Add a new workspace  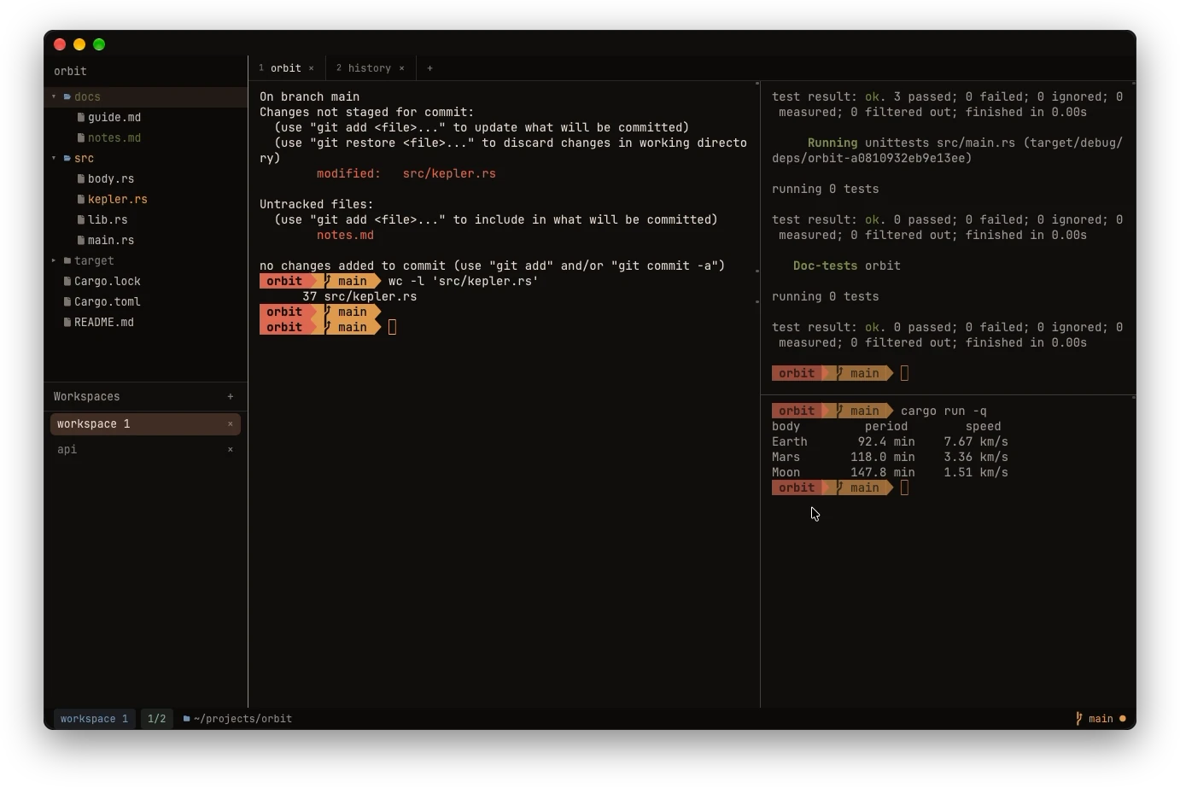(231, 396)
